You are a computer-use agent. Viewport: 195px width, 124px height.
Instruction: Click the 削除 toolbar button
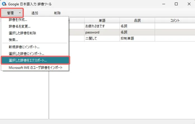click(57, 13)
